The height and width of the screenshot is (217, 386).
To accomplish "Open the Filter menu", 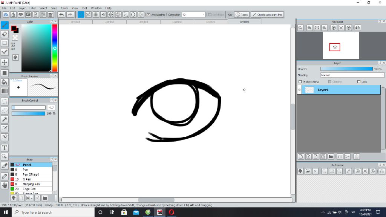I will point(32,8).
